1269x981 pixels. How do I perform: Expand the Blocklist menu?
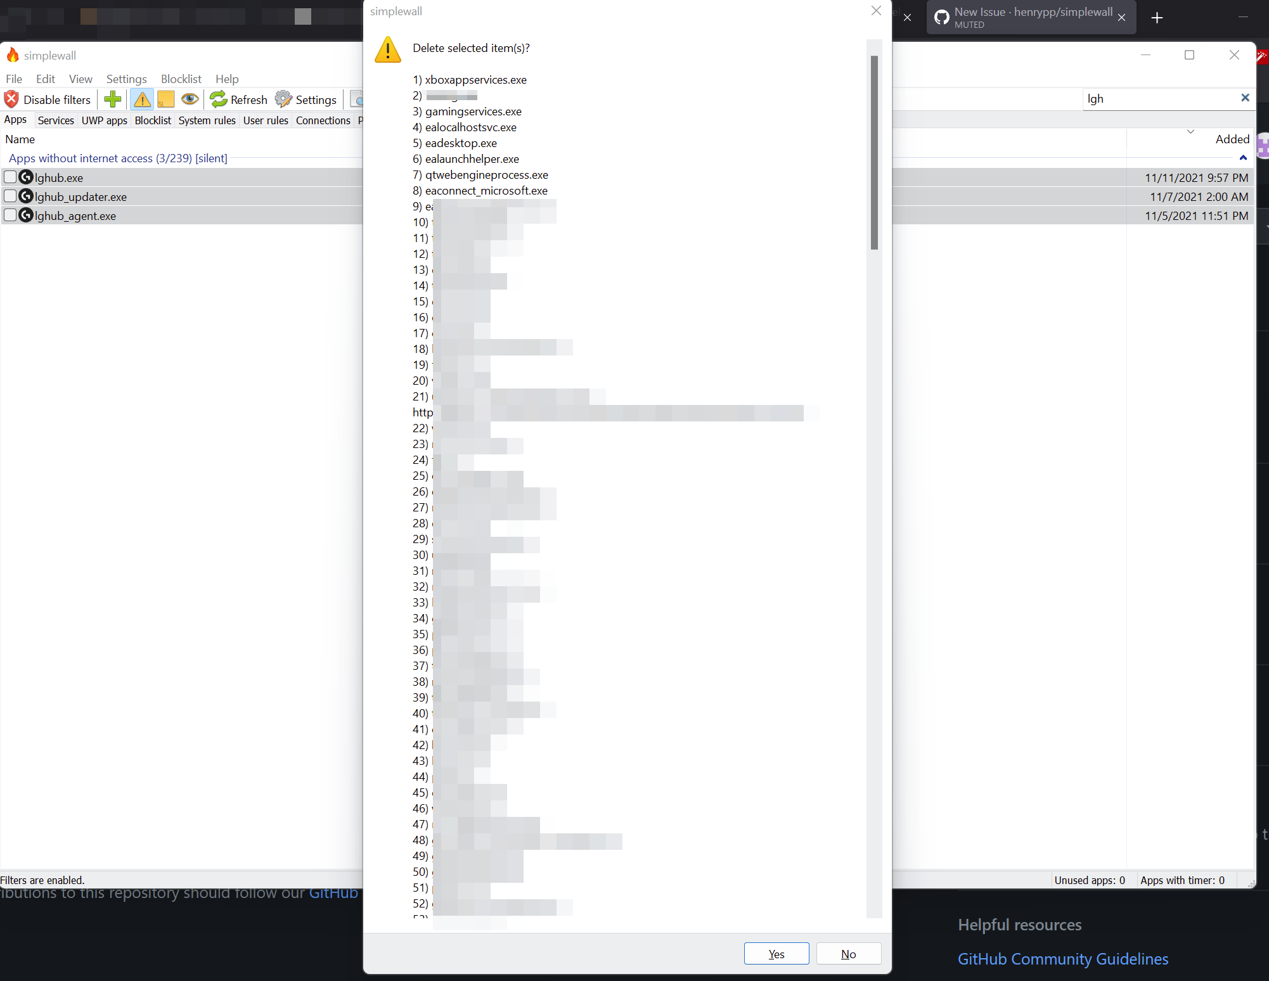click(x=181, y=79)
